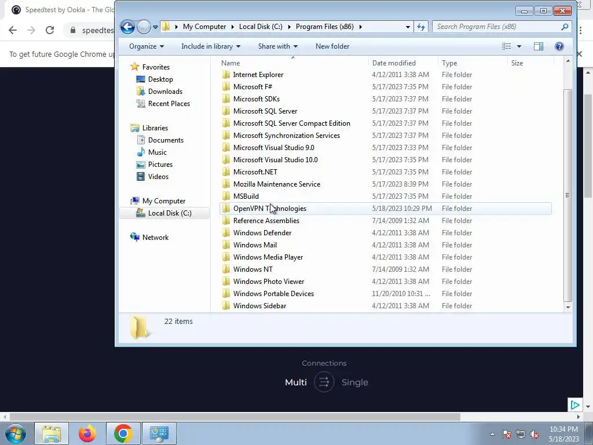The width and height of the screenshot is (593, 445).
Task: Open Firefox from the taskbar
Action: coord(87,433)
